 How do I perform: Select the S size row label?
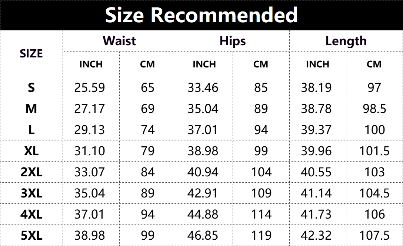[x=31, y=88]
